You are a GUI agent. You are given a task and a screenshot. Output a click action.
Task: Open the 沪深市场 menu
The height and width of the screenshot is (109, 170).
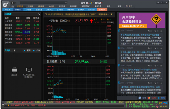click(x=20, y=6)
